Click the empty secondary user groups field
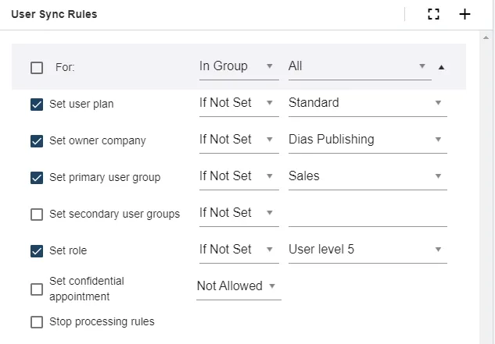The width and height of the screenshot is (495, 344). [366, 213]
